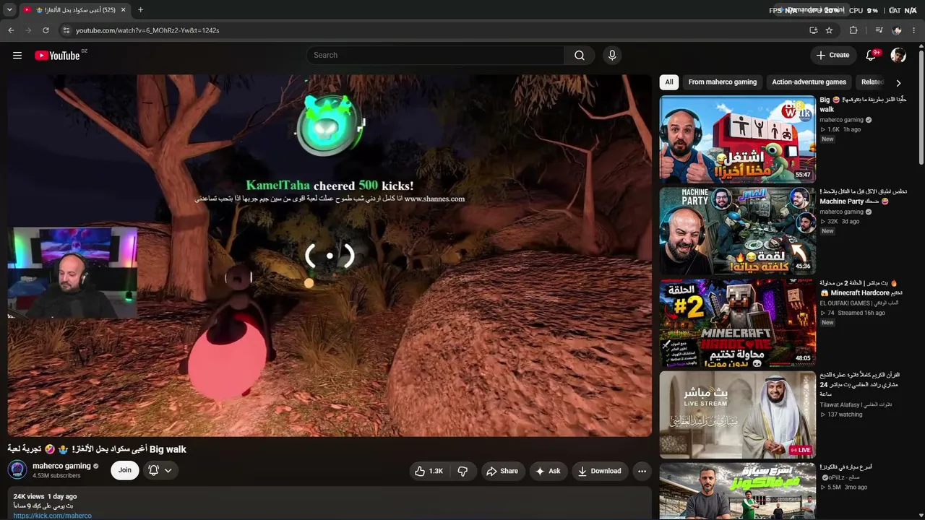925x520 pixels.
Task: Open the YouTube guide hamburger menu
Action: (17, 56)
